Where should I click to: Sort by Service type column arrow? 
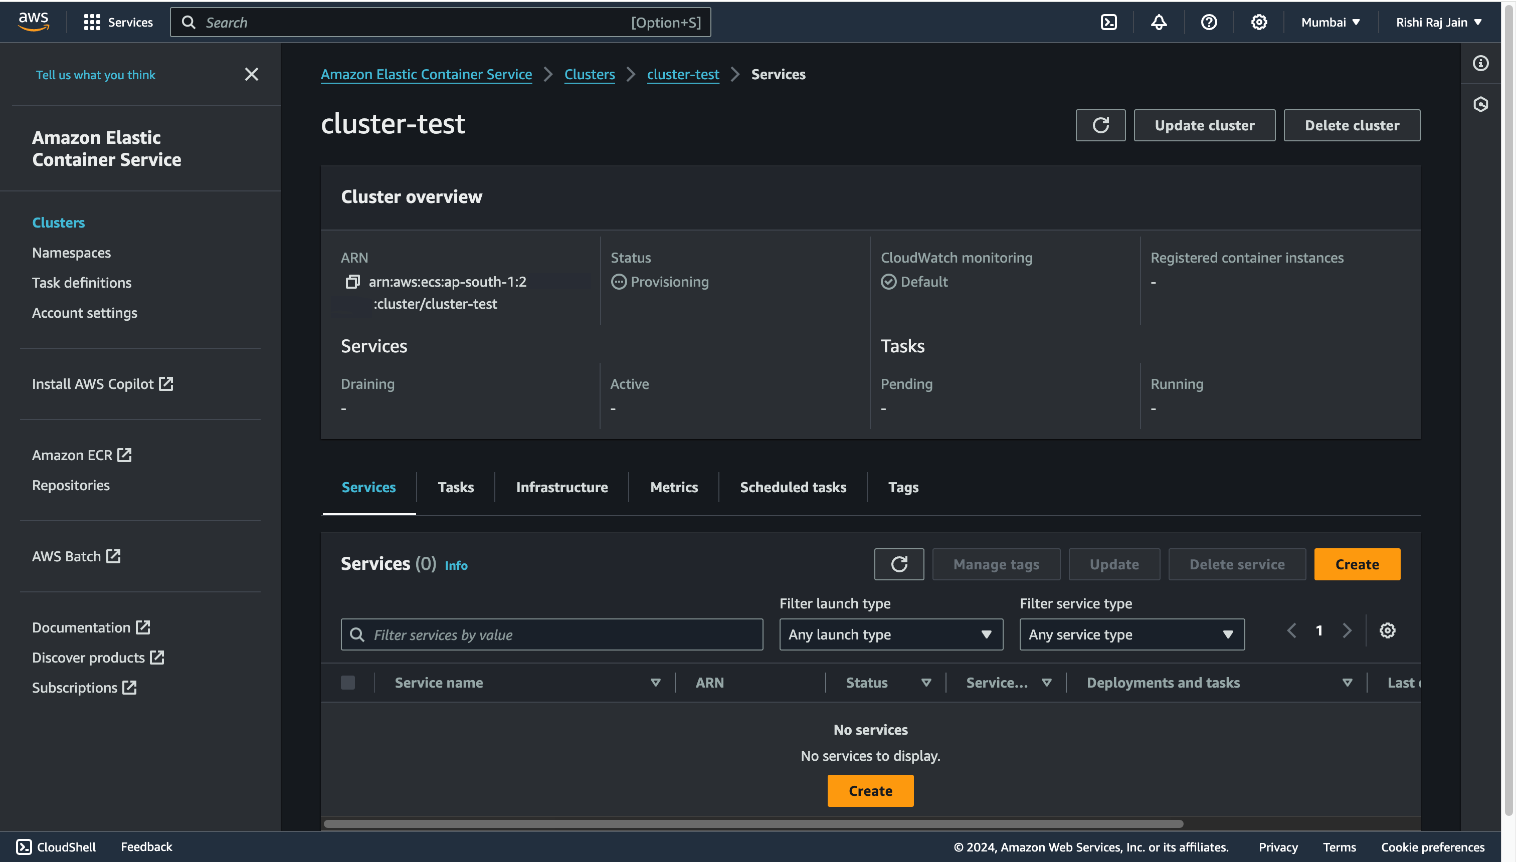pos(1047,683)
